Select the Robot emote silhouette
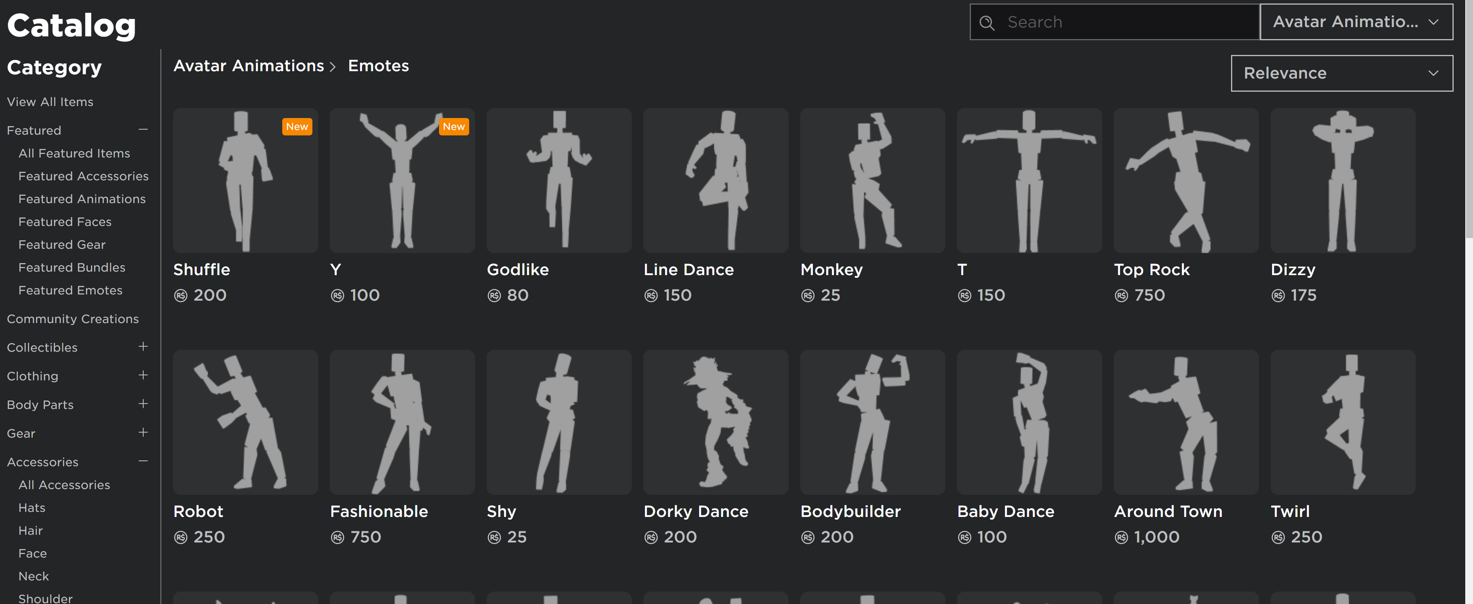1473x604 pixels. 245,422
